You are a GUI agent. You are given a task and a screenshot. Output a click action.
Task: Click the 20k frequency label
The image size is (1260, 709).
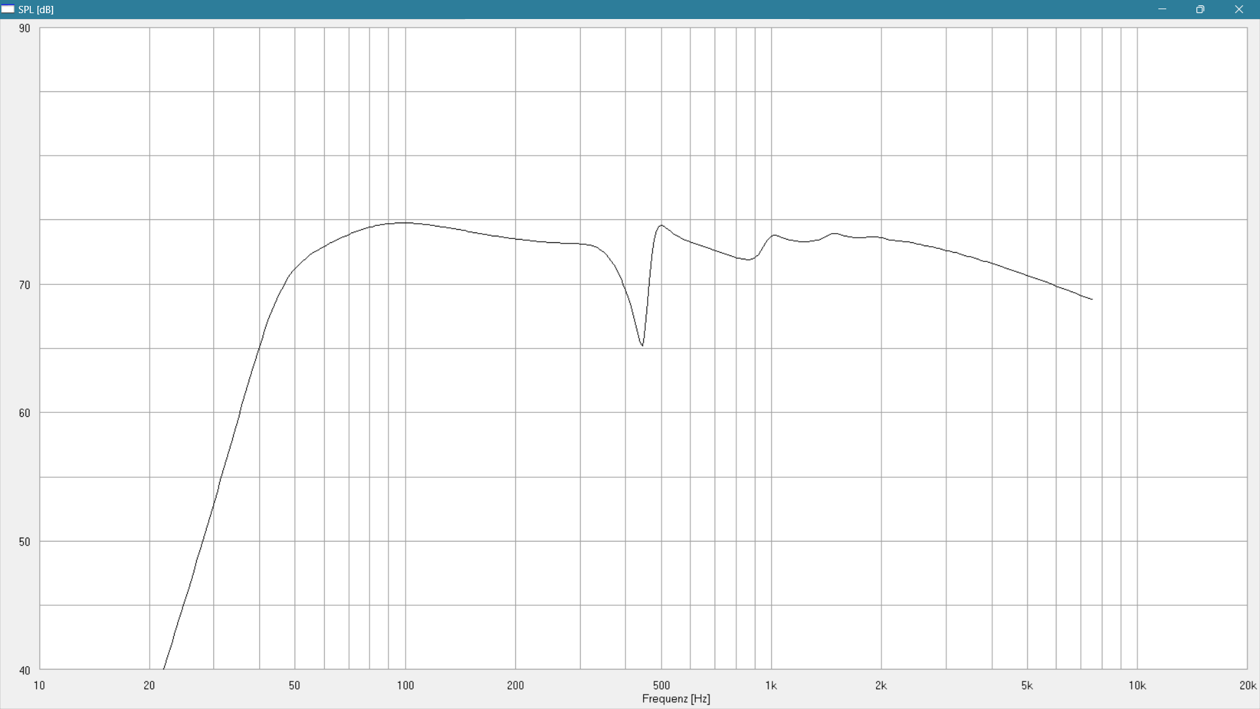pos(1248,685)
